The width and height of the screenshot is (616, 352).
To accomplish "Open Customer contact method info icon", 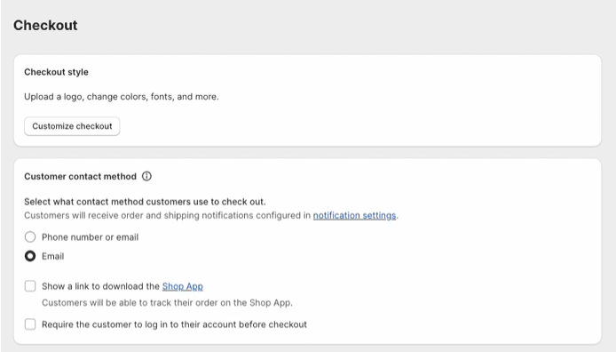I will (x=146, y=176).
